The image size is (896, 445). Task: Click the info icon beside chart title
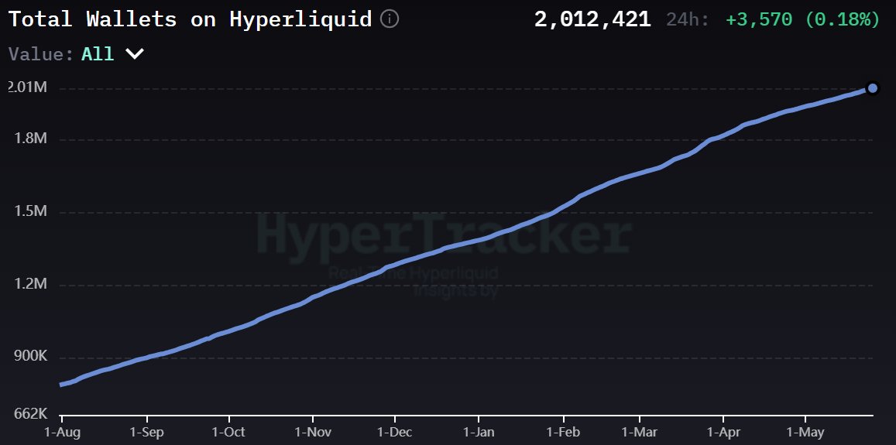389,19
